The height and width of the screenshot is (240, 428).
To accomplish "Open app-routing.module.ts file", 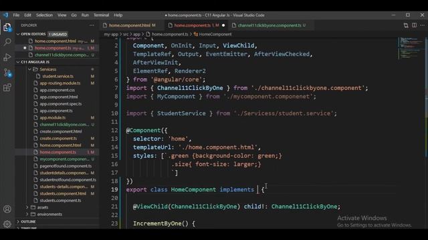I will pos(60,83).
